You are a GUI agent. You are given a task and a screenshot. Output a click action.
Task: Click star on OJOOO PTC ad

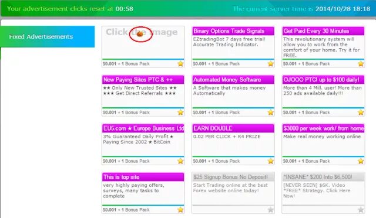coord(361,113)
